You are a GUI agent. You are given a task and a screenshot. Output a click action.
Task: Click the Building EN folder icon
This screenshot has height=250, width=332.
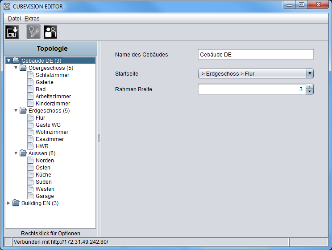click(x=16, y=203)
